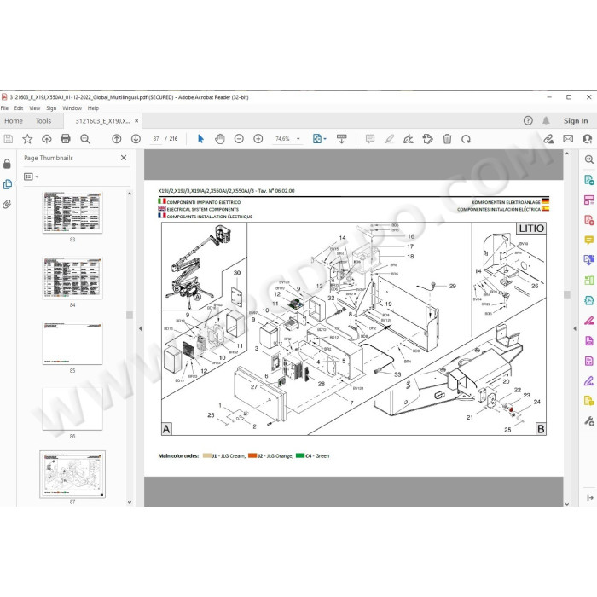Upload file to cloud icon
Screen dimensions: 597x597
tap(46, 139)
